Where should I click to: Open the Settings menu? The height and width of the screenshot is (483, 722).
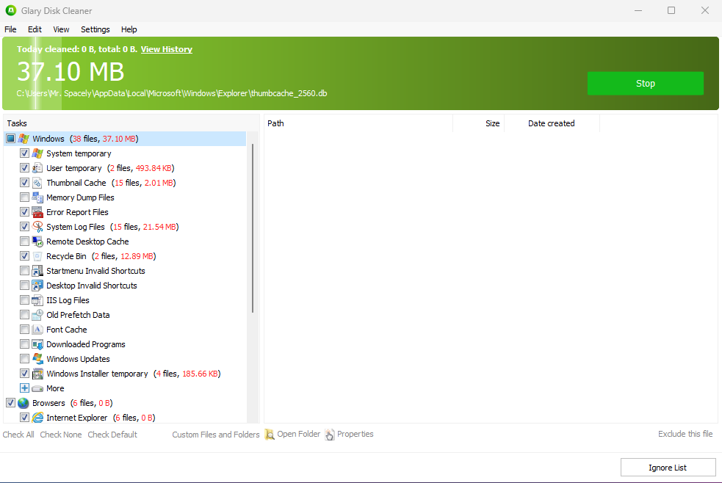pos(95,29)
